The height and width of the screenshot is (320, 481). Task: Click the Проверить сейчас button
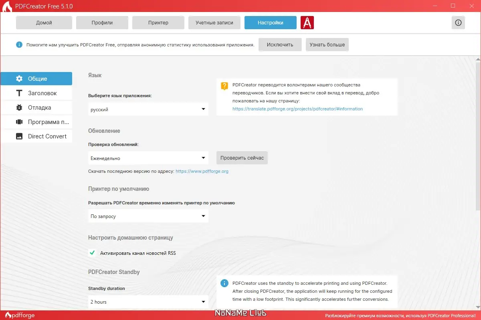click(242, 158)
